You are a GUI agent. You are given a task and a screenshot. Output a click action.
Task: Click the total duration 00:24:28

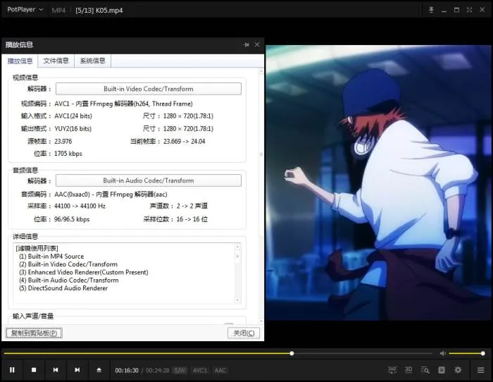coord(158,370)
